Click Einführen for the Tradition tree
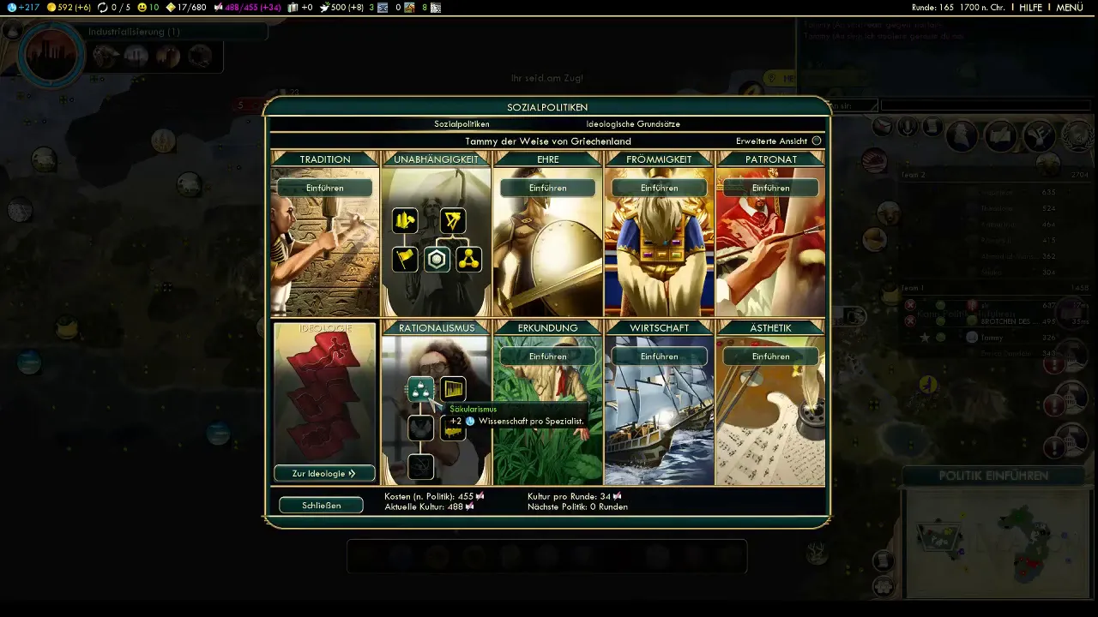The image size is (1098, 617). [x=324, y=188]
